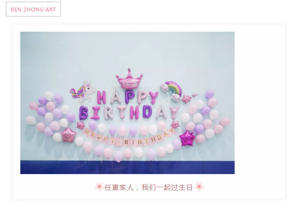Click the blue floor strip in the photo
The width and height of the screenshot is (299, 210).
[x=127, y=167]
